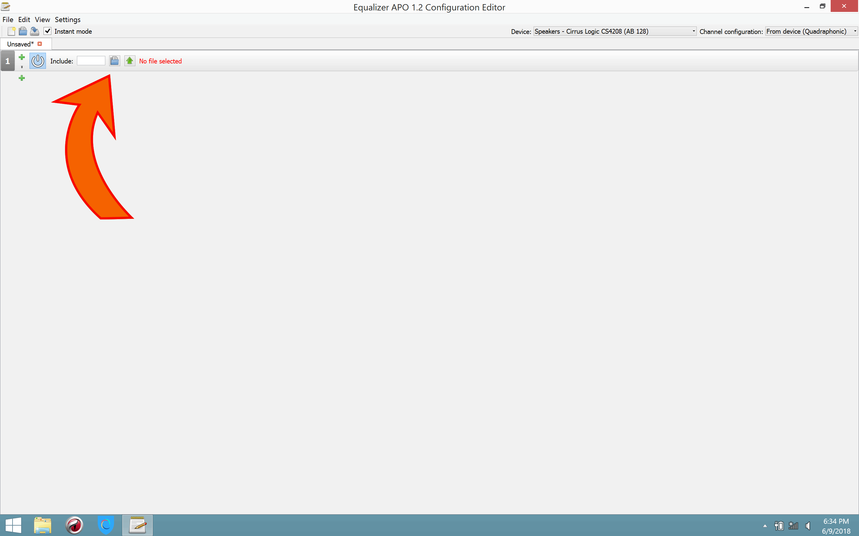Select the filter row number 1 handle
859x536 pixels.
7,61
